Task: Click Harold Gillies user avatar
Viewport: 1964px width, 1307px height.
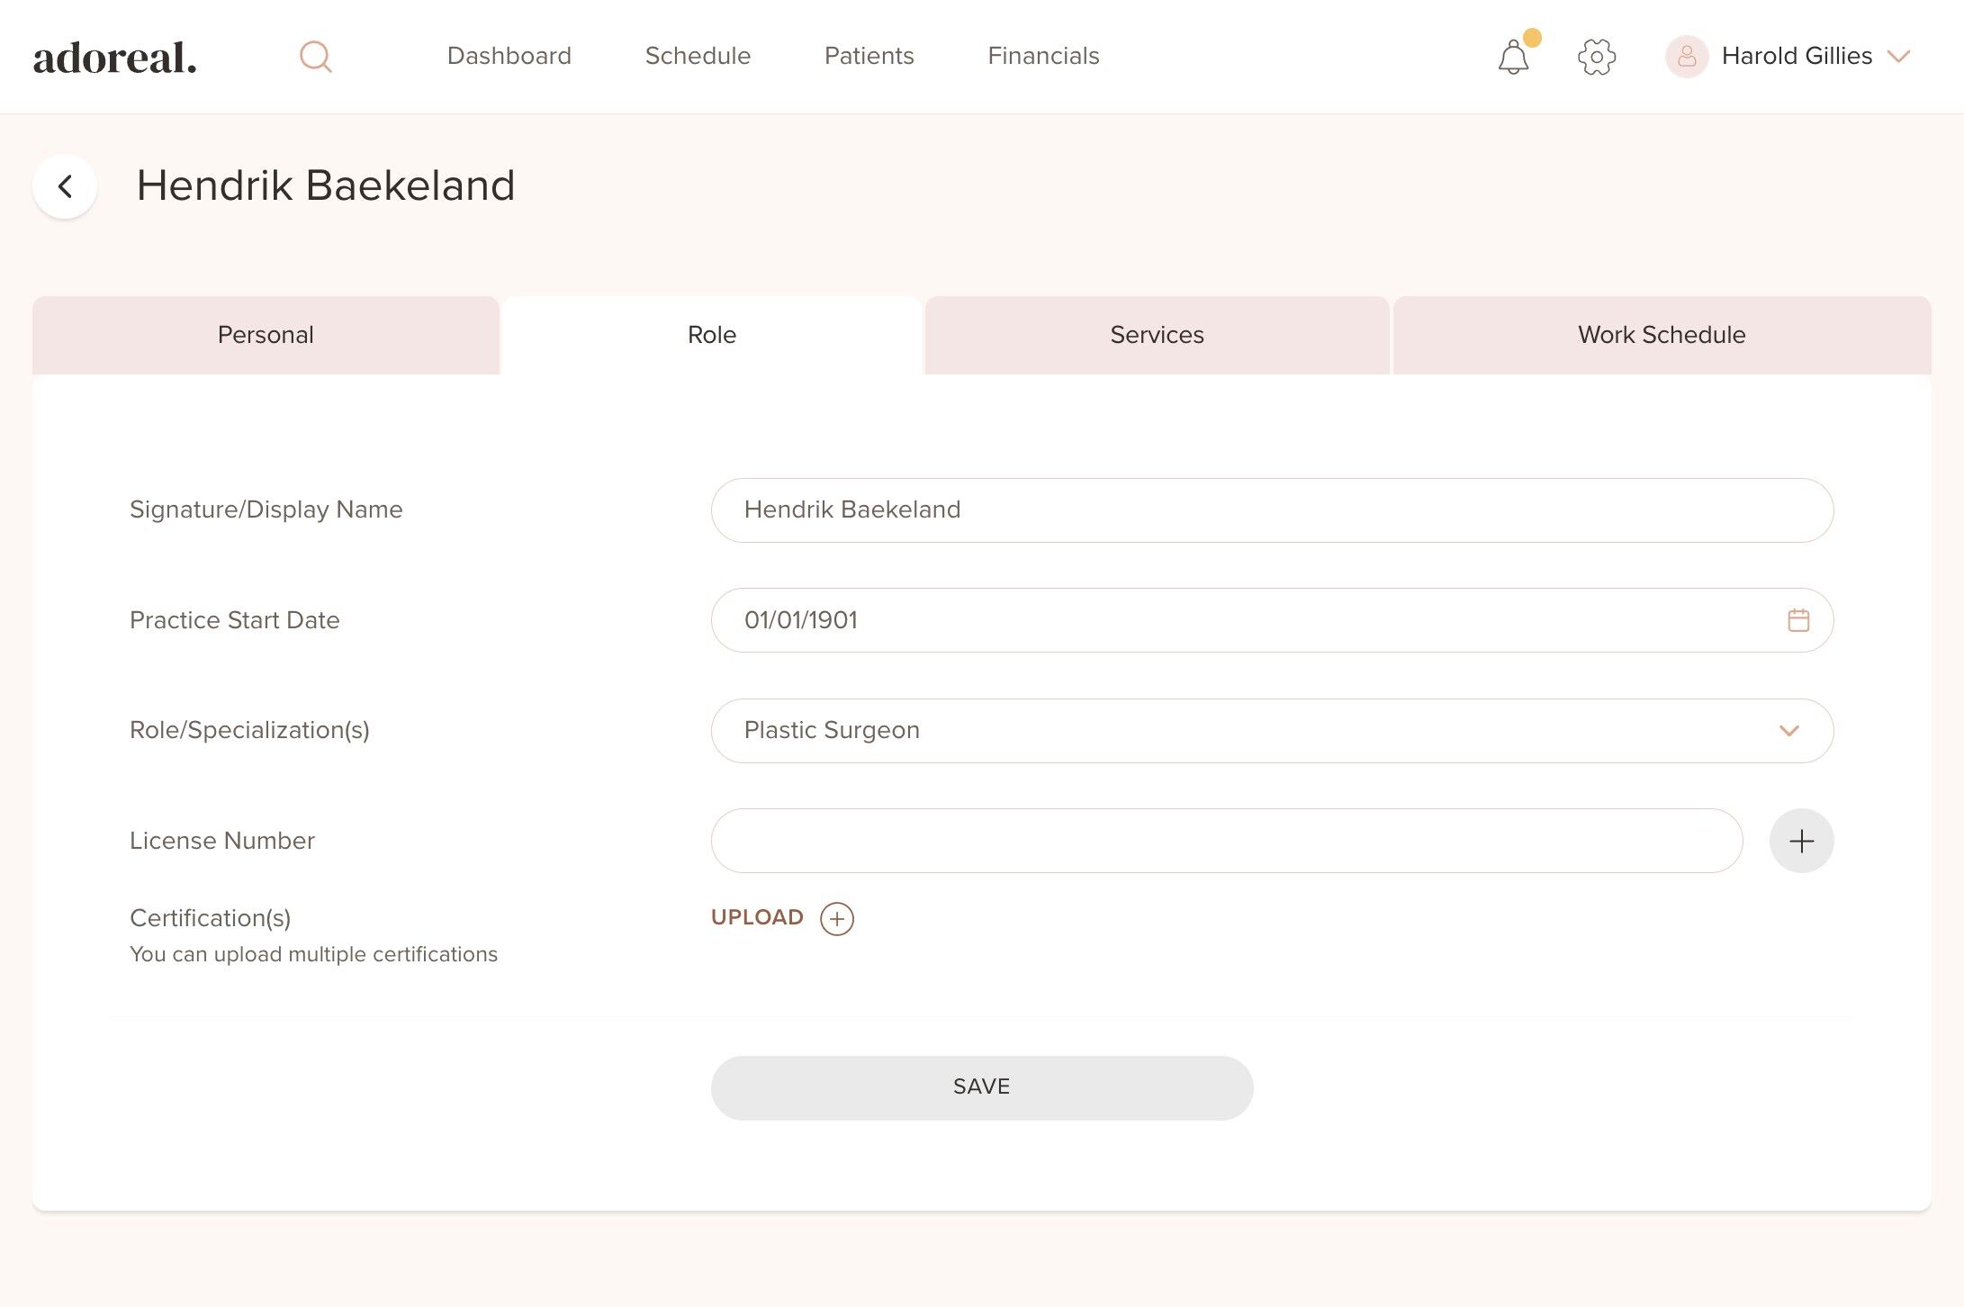Action: (x=1687, y=57)
